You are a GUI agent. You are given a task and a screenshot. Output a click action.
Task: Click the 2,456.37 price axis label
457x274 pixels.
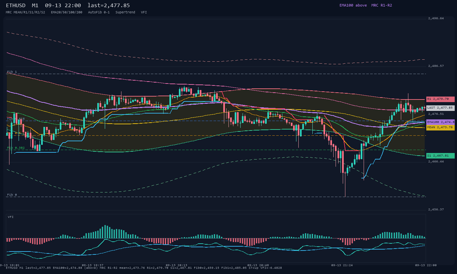tap(436, 210)
